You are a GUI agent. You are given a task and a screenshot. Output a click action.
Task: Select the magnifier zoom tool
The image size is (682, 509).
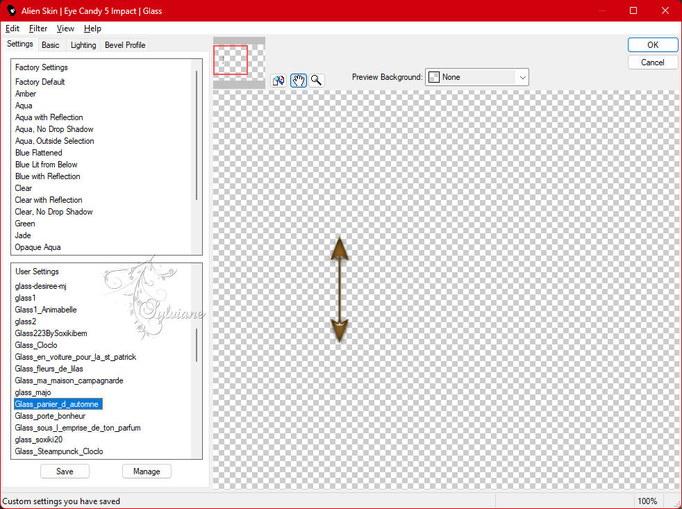click(x=317, y=81)
